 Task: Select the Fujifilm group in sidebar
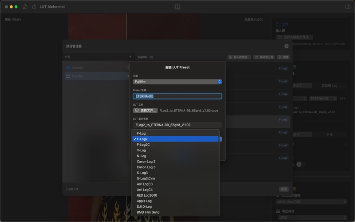pyautogui.click(x=97, y=76)
